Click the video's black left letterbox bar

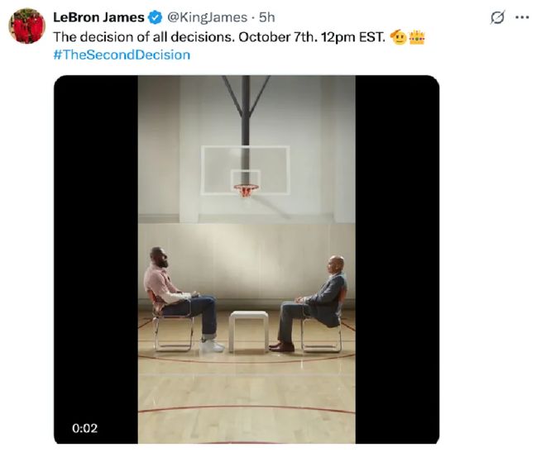pos(96,248)
